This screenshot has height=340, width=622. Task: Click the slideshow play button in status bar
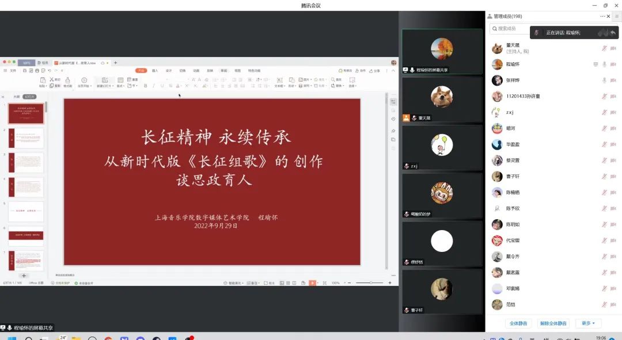coord(312,283)
